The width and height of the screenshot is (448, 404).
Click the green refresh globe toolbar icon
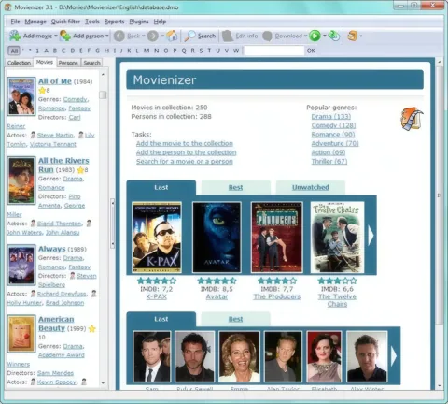[x=334, y=36]
